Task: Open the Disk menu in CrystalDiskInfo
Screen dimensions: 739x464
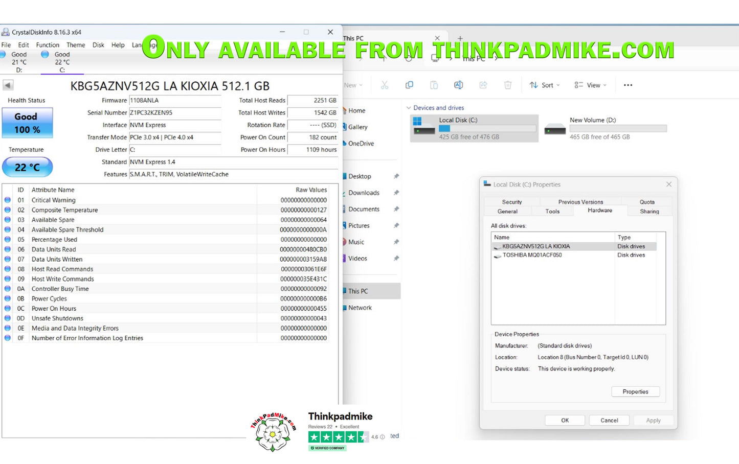Action: 98,45
